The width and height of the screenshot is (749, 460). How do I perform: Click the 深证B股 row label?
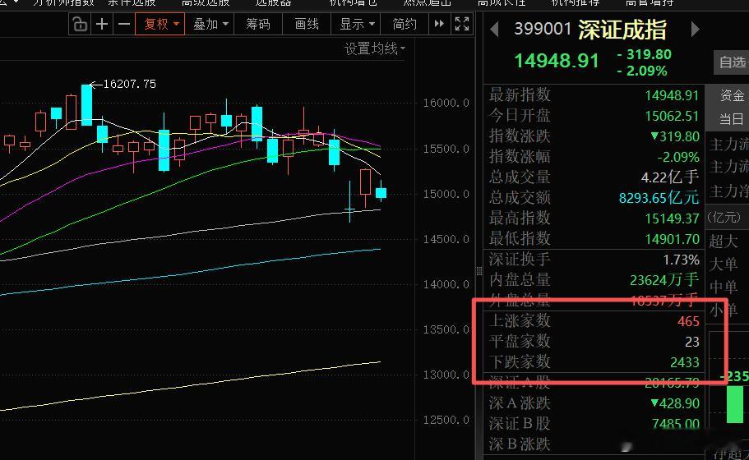point(520,424)
